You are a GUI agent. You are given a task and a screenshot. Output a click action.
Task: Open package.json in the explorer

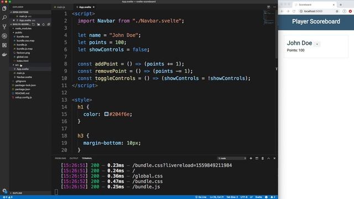[23, 90]
